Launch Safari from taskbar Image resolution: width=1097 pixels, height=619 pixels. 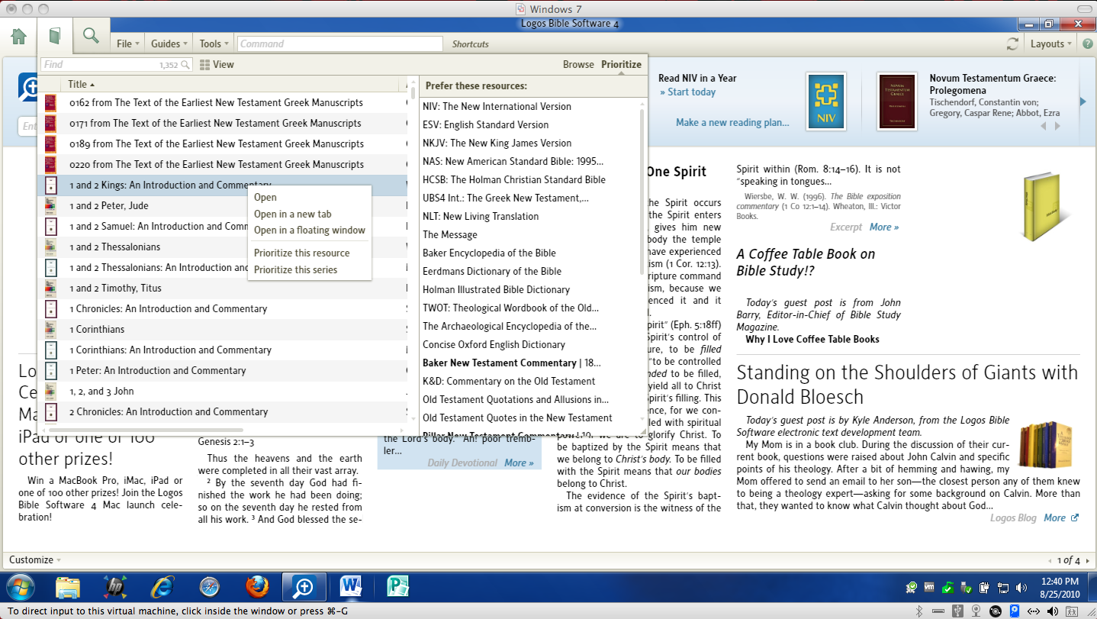coord(209,586)
